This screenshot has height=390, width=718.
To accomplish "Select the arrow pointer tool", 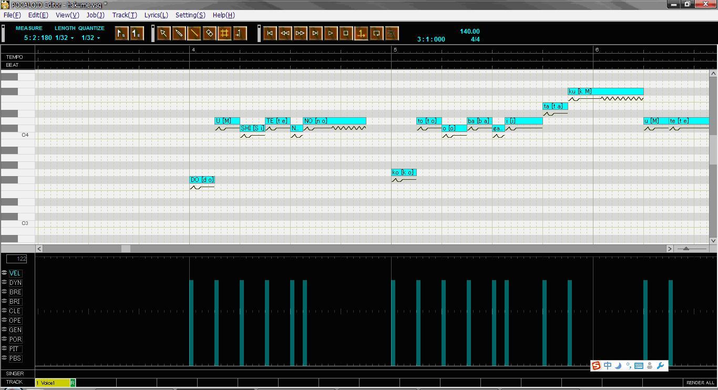I will click(x=163, y=34).
